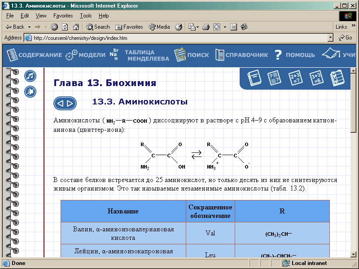
Task: Click the Go button
Action: coord(346,38)
